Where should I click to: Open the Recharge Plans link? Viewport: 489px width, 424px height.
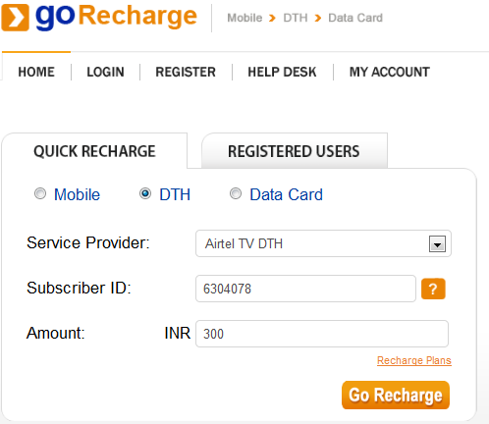pyautogui.click(x=414, y=360)
